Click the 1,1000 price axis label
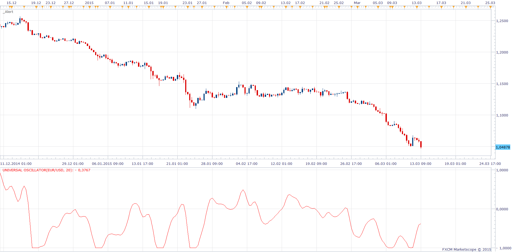 click(502, 115)
